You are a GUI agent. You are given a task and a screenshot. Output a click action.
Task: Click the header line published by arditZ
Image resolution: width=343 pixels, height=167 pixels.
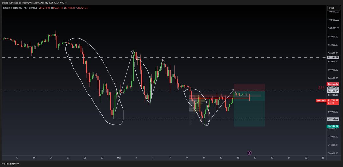pyautogui.click(x=34, y=3)
